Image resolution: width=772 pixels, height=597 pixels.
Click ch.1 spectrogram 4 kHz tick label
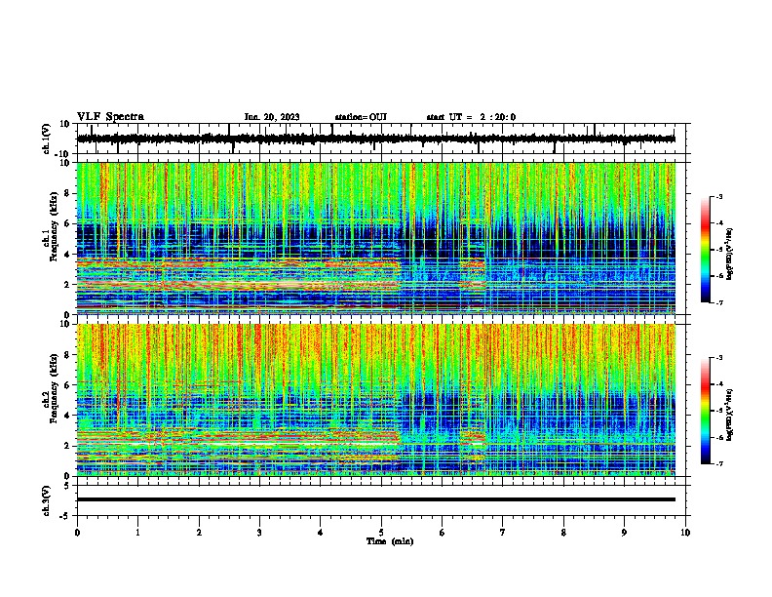tap(68, 255)
